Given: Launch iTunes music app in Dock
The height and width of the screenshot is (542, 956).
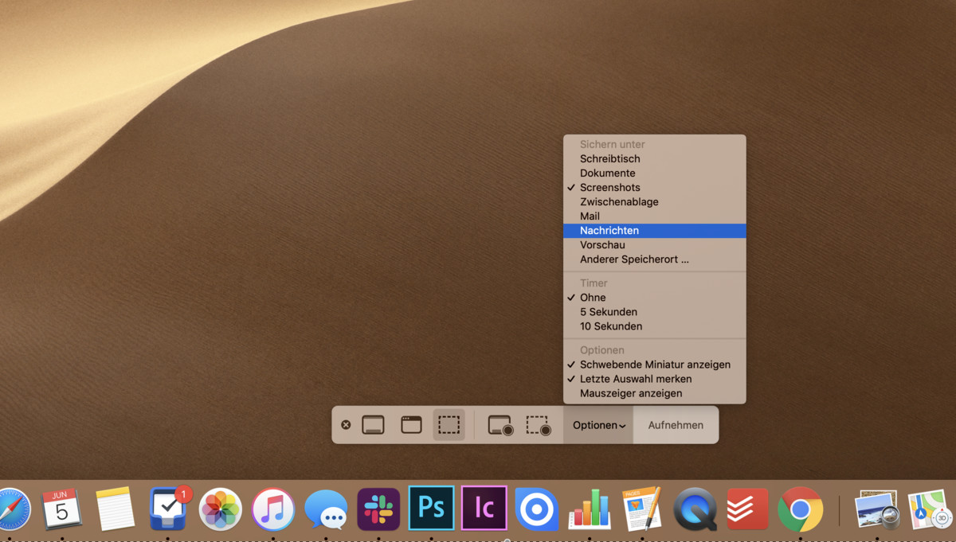Looking at the screenshot, I should tap(273, 509).
